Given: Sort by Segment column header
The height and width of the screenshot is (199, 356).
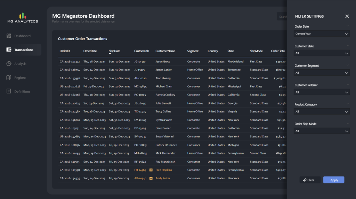Looking at the screenshot, I should 193,51.
